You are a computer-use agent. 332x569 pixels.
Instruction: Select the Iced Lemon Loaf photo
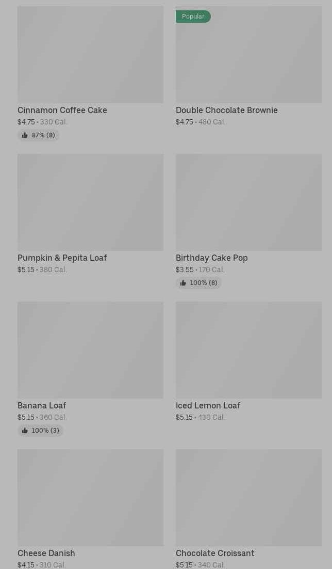click(248, 350)
